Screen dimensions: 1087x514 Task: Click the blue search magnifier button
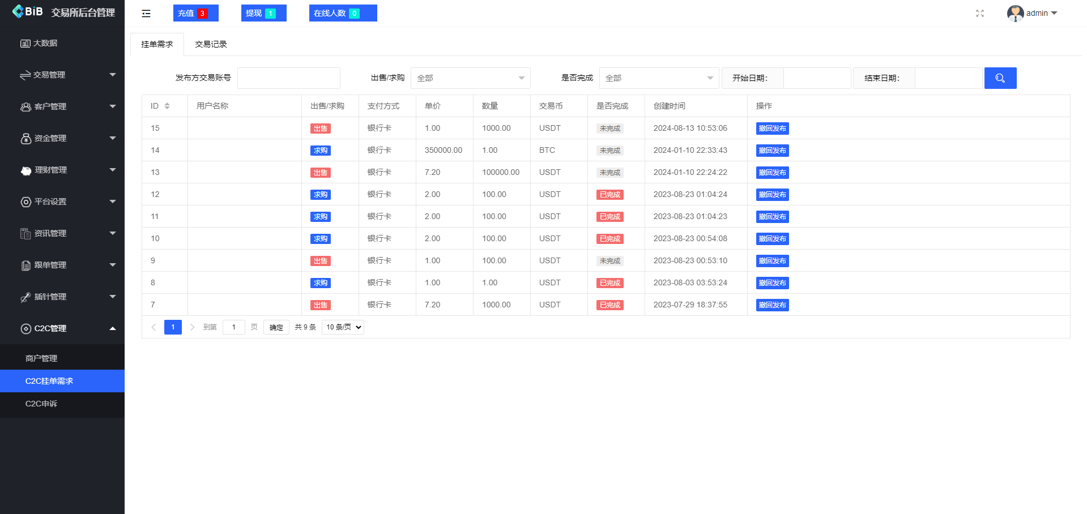(1000, 78)
